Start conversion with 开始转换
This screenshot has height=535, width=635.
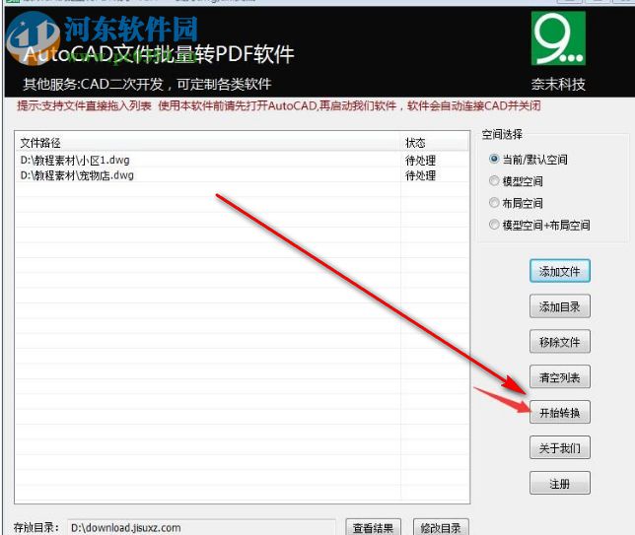(560, 413)
